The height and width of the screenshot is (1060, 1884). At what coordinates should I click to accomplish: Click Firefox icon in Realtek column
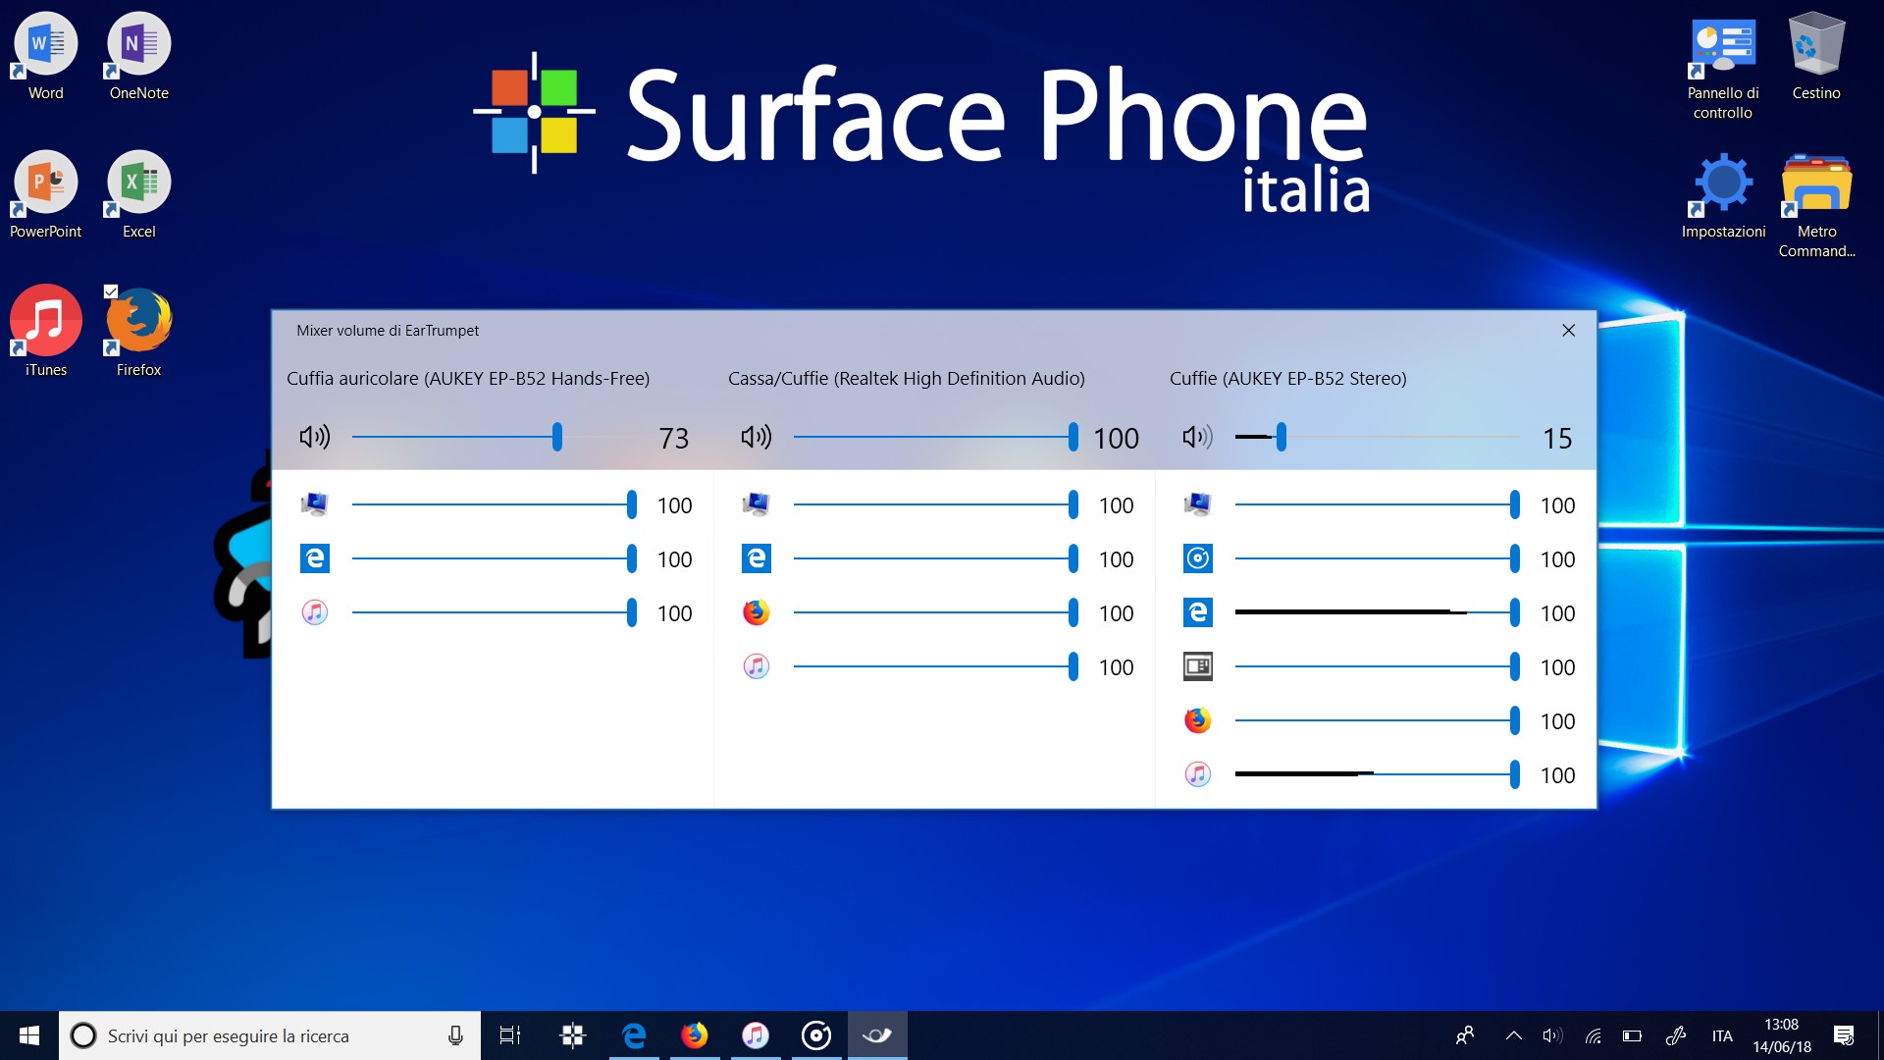(x=756, y=612)
